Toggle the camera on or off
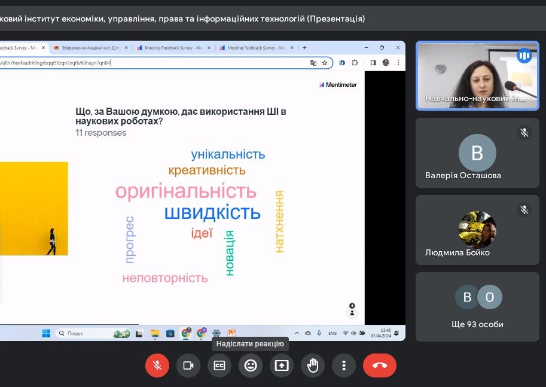Image resolution: width=546 pixels, height=387 pixels. (x=188, y=365)
